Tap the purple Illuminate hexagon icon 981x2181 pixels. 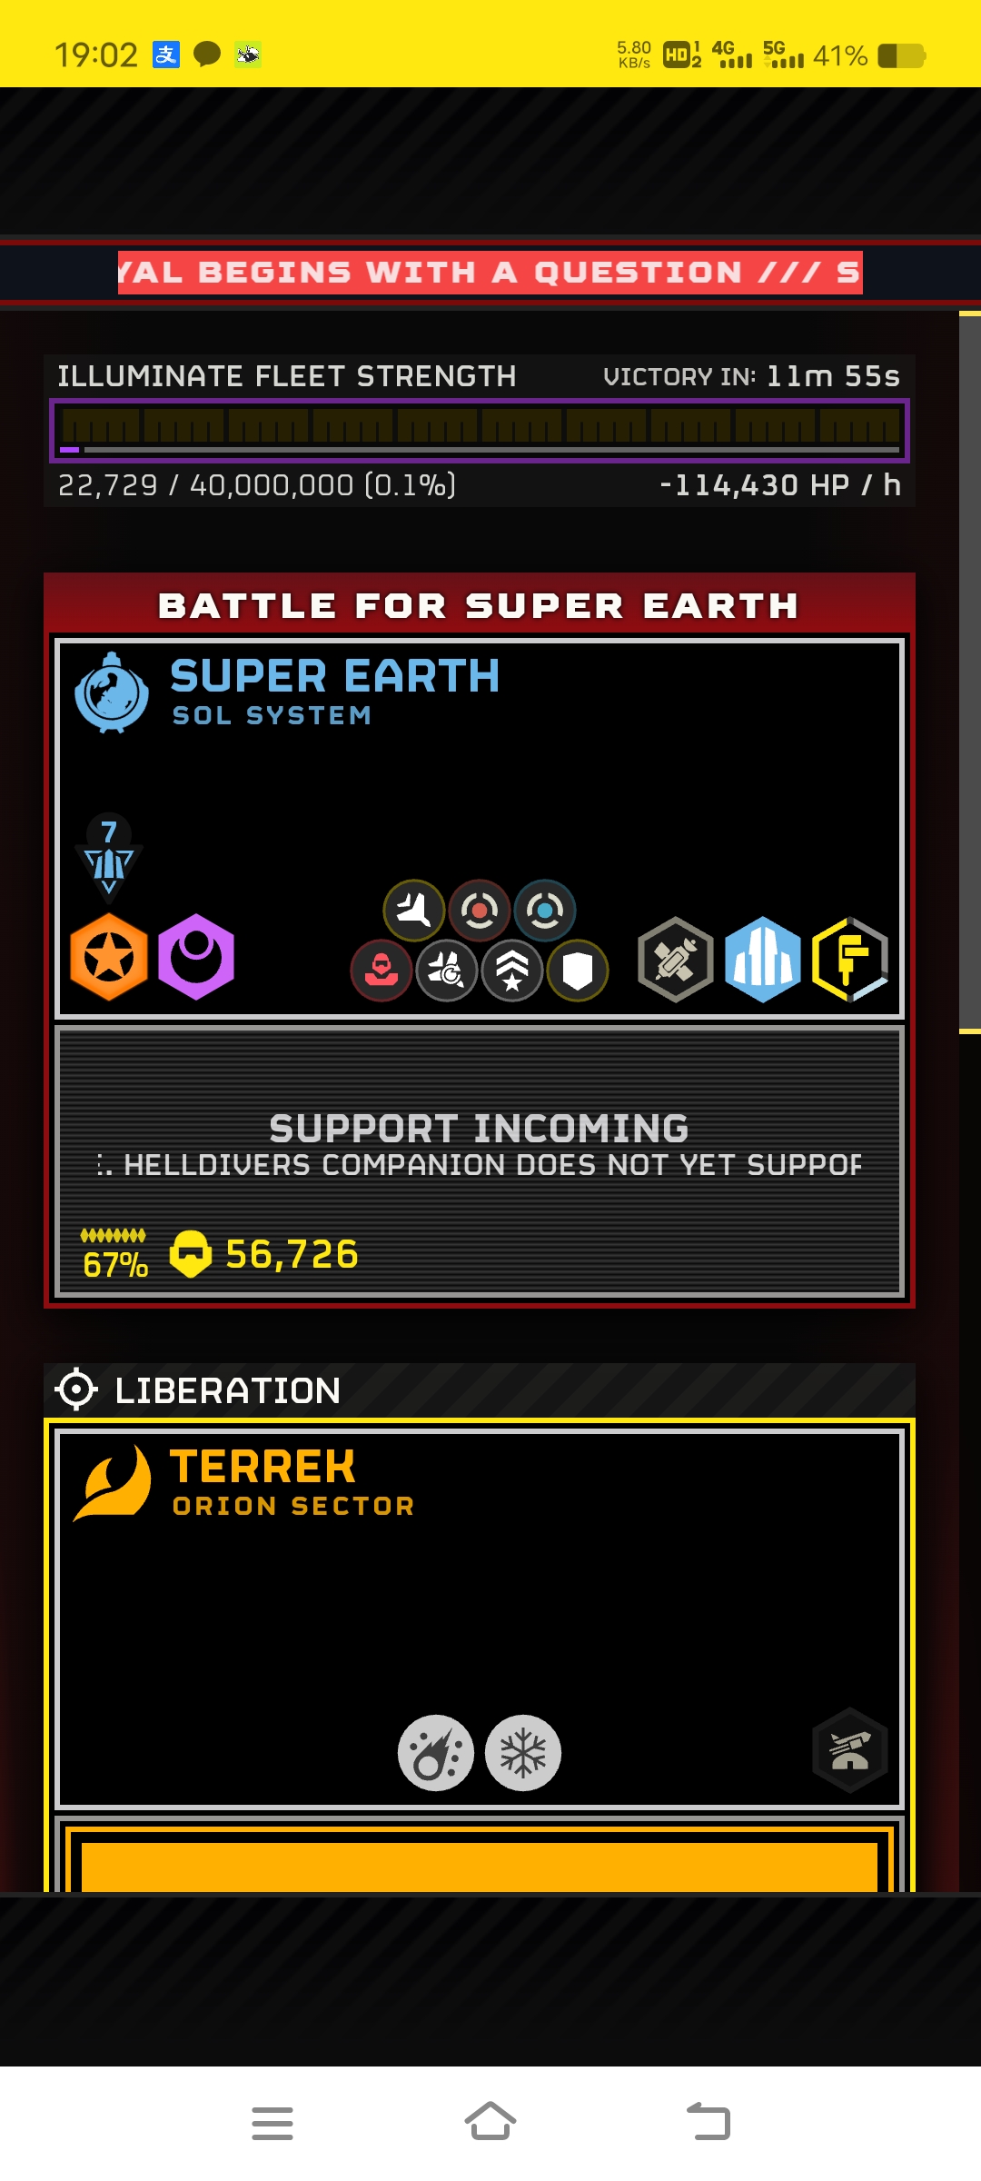(x=196, y=957)
